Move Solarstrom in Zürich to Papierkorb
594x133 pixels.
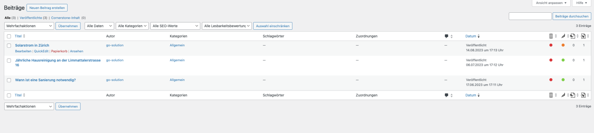click(x=59, y=51)
